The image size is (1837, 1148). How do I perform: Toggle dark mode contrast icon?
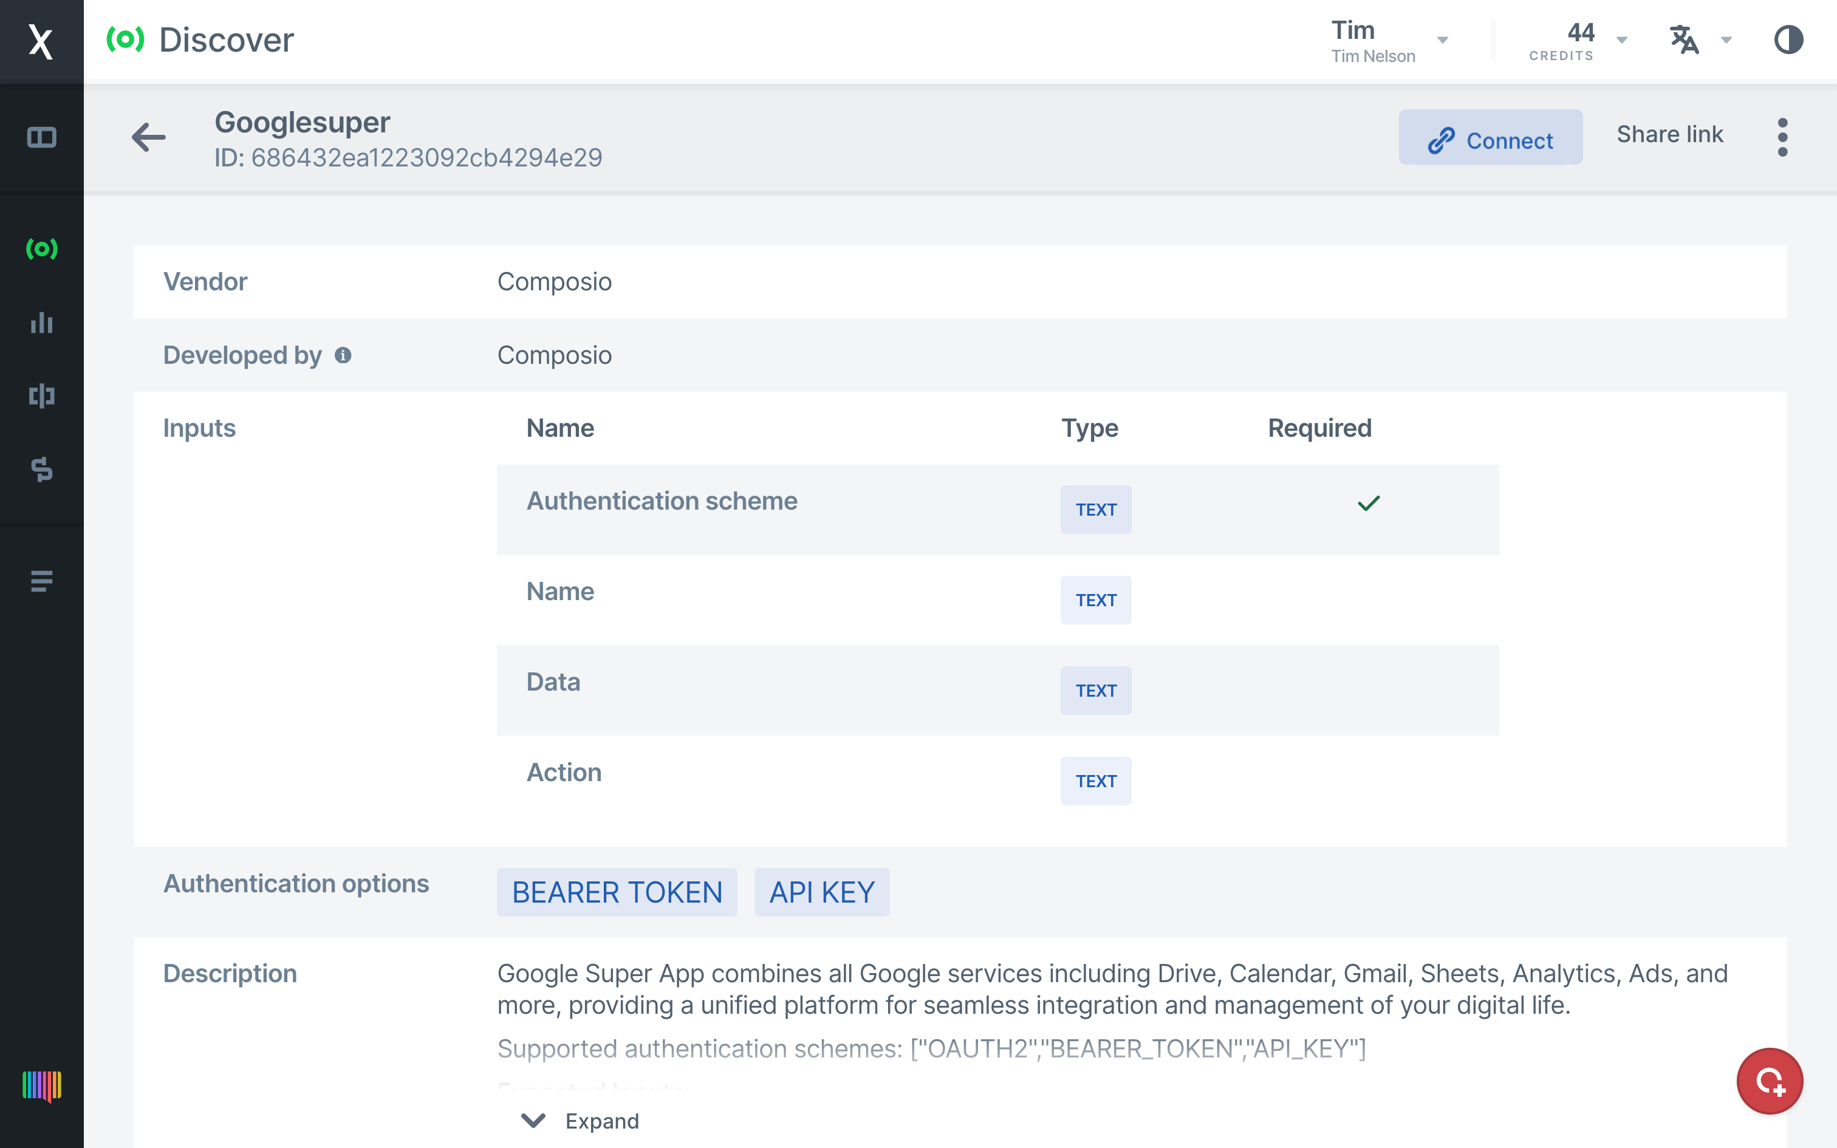point(1788,39)
